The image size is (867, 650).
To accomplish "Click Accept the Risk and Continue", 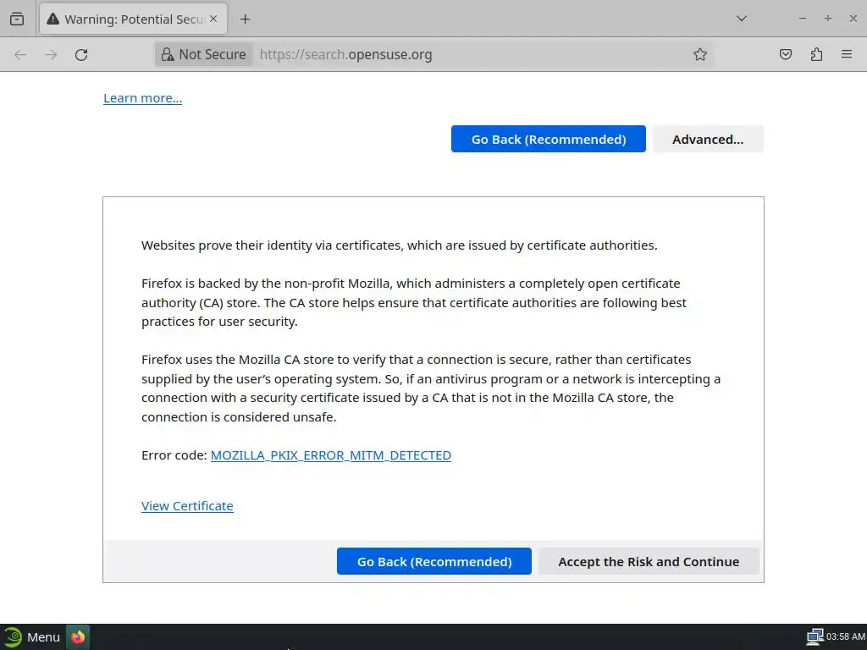I will pyautogui.click(x=649, y=562).
